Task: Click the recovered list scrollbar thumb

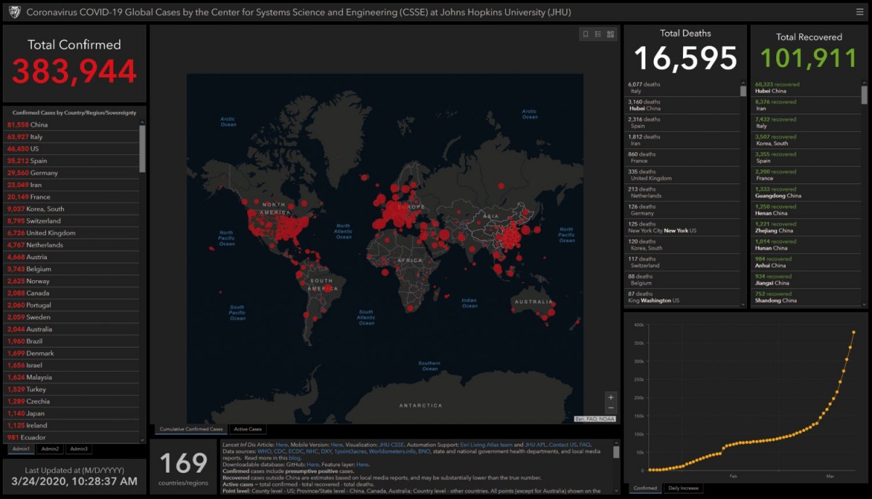Action: tap(864, 95)
